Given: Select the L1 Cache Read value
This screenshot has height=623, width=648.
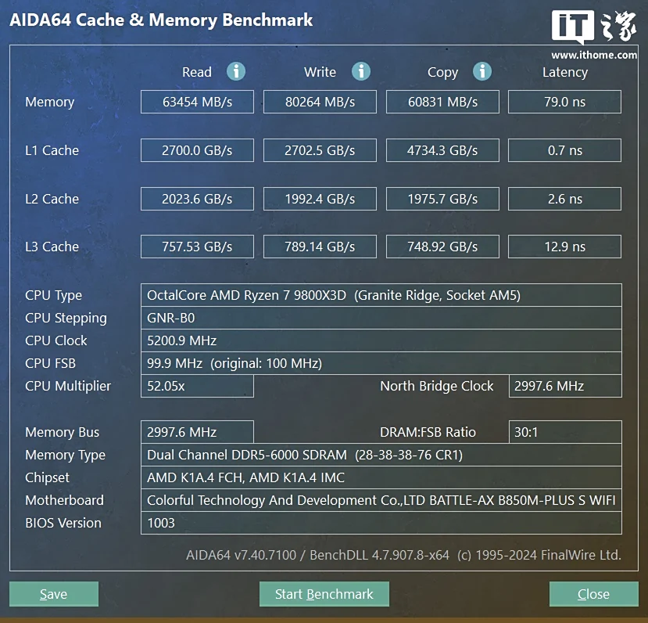Looking at the screenshot, I should [x=197, y=150].
